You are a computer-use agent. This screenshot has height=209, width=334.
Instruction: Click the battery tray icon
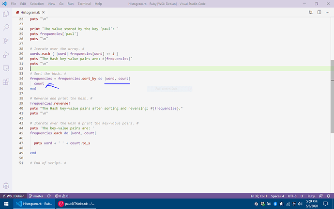point(269,204)
